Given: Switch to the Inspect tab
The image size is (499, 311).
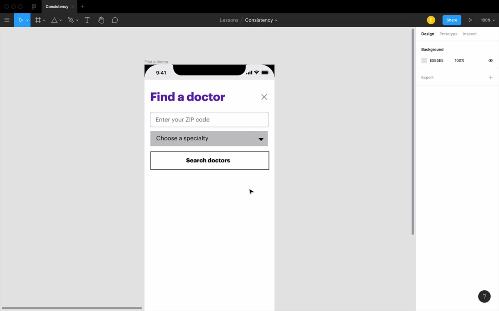Looking at the screenshot, I should [x=470, y=34].
